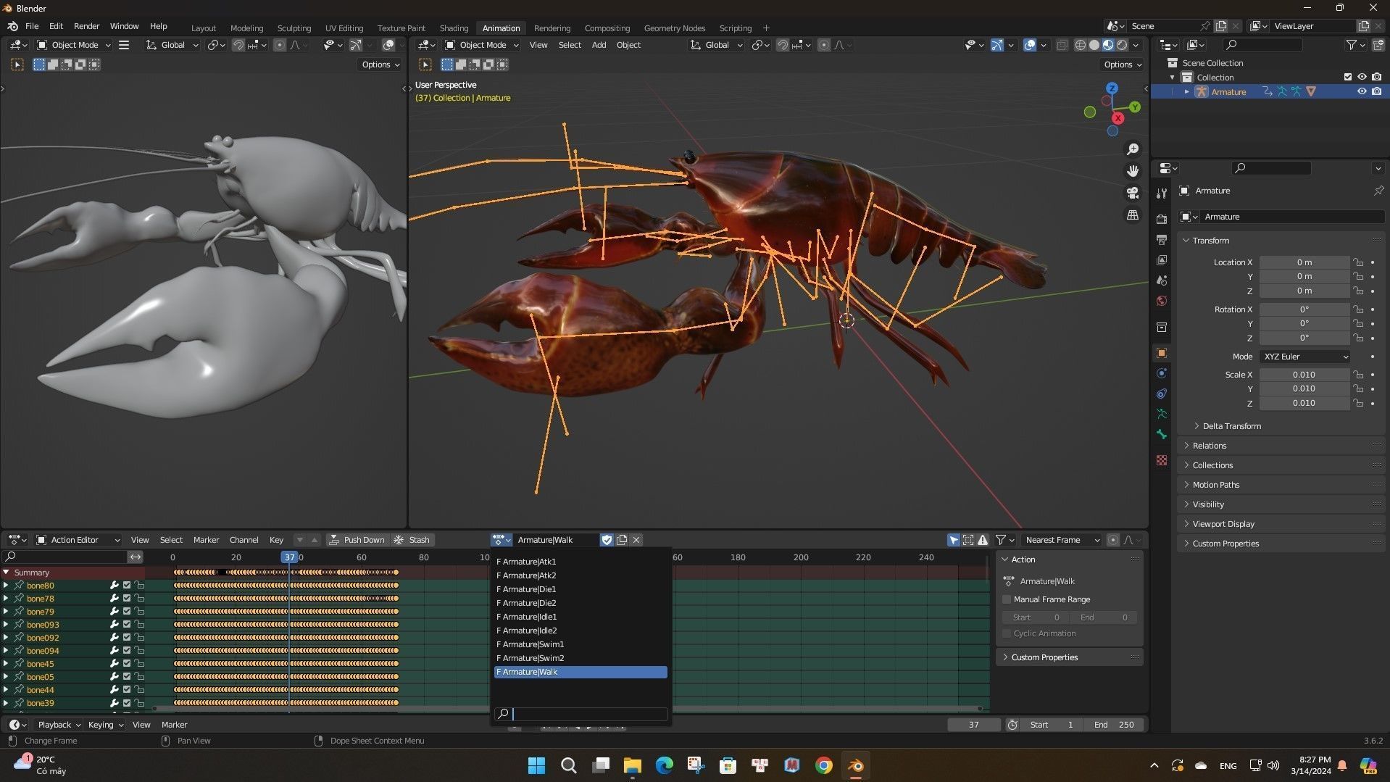Open the File Explorer taskbar icon
This screenshot has width=1390, height=782.
(632, 765)
